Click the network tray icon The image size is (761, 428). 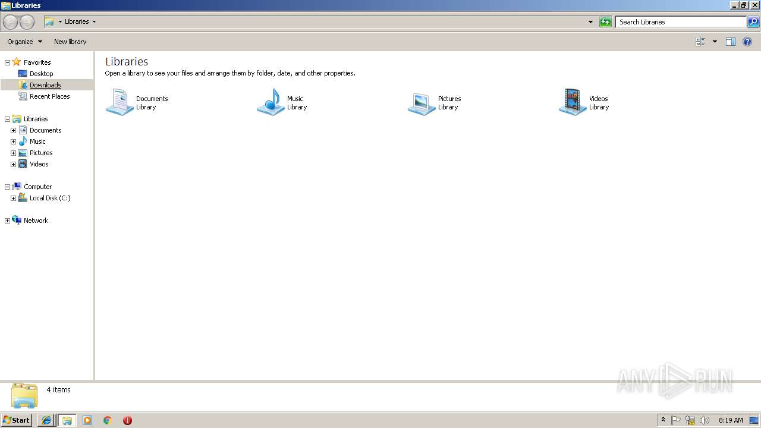tap(690, 420)
